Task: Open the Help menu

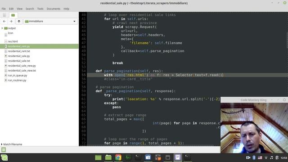Action: pos(67,9)
